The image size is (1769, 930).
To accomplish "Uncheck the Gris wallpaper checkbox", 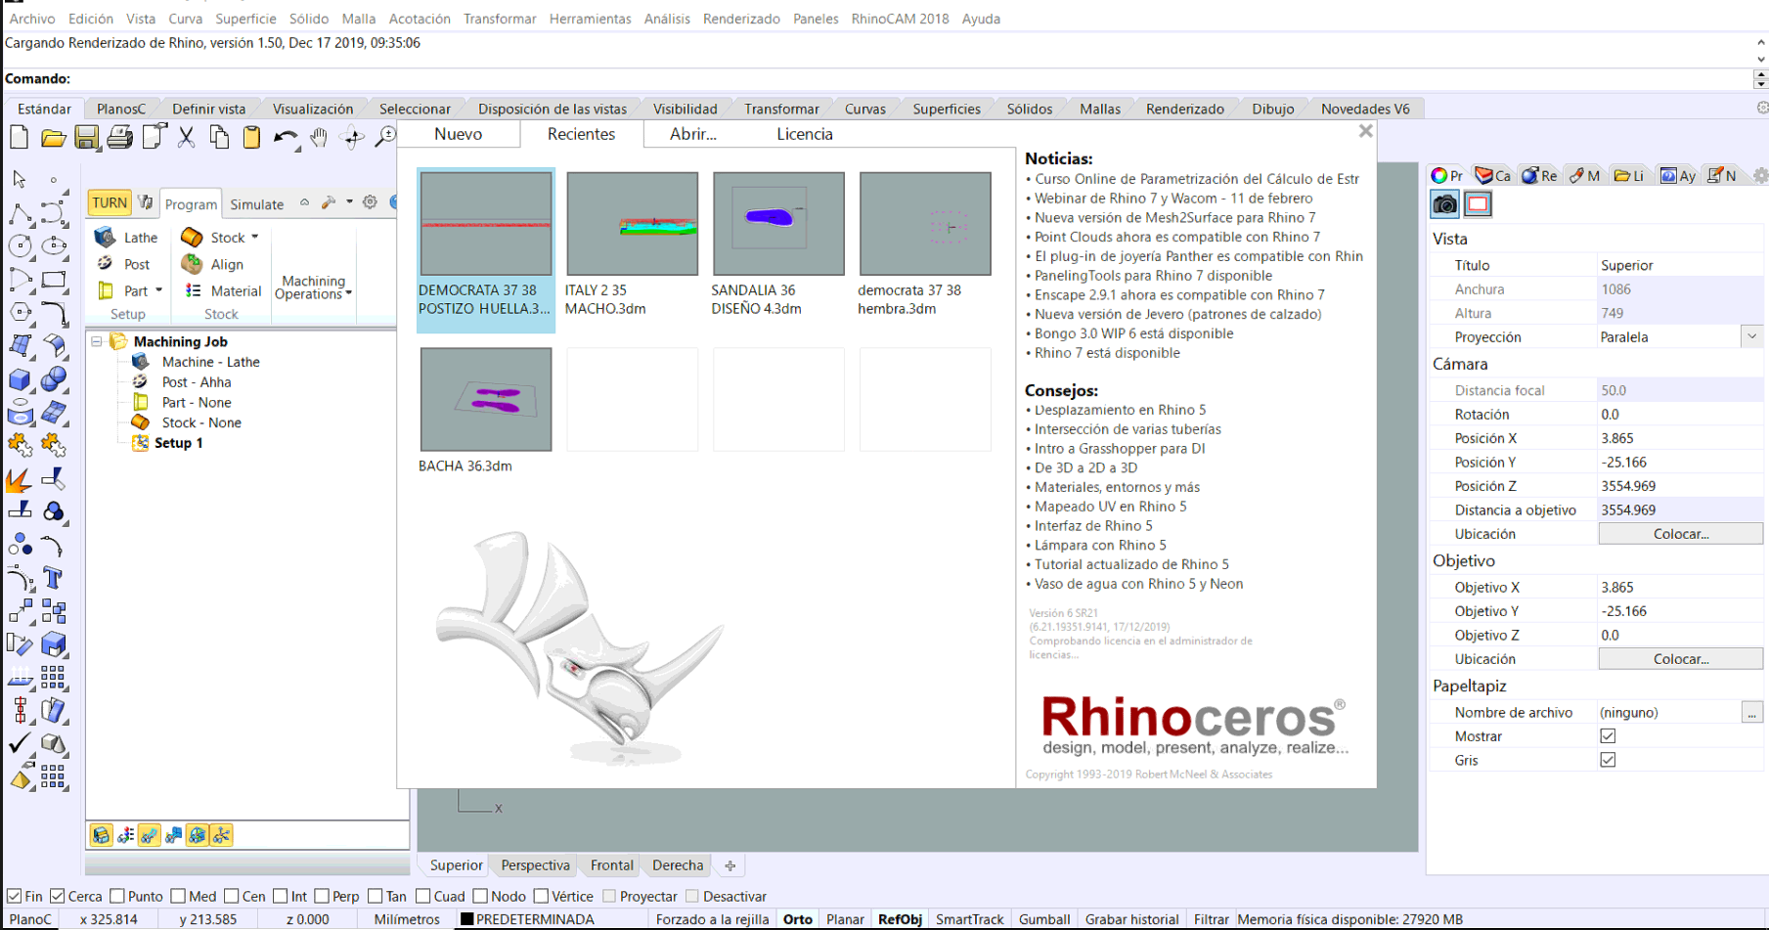I will pos(1608,760).
